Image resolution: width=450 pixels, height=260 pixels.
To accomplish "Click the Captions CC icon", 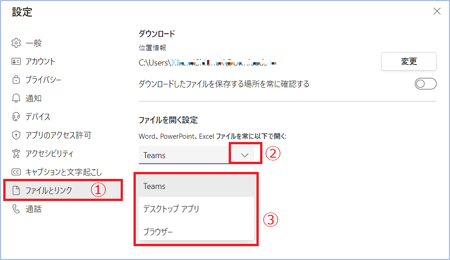I will point(16,172).
